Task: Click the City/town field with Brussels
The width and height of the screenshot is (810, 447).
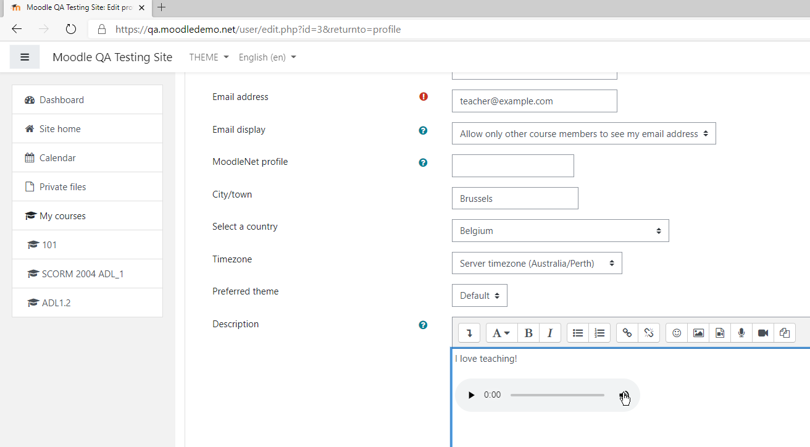Action: [x=515, y=198]
